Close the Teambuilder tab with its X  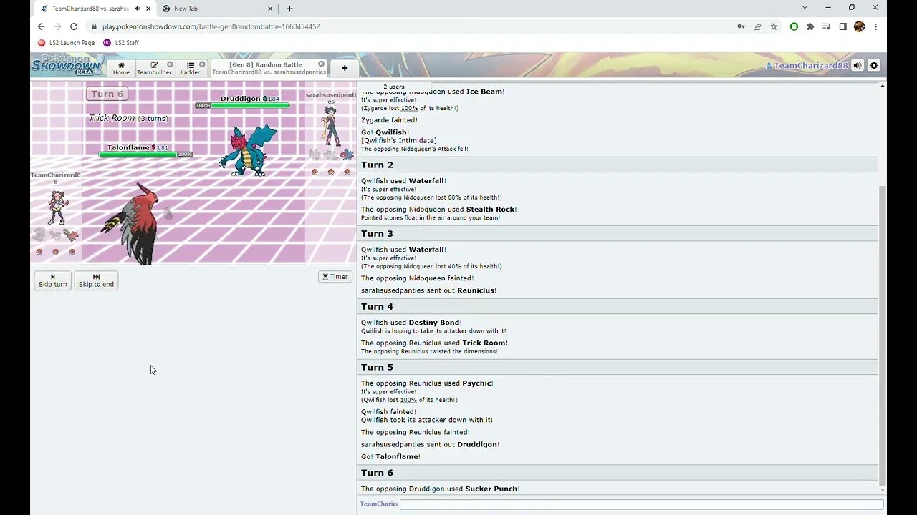click(x=170, y=64)
